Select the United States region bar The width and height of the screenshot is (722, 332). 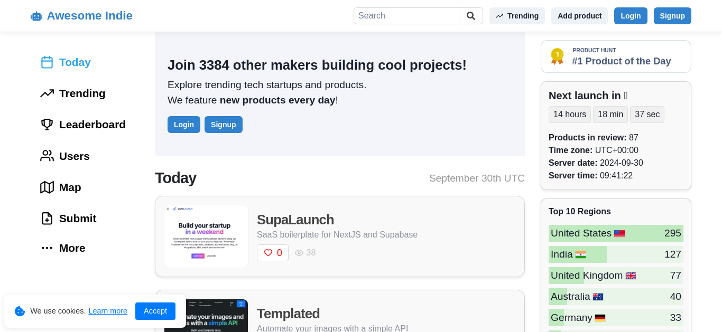[x=616, y=233]
